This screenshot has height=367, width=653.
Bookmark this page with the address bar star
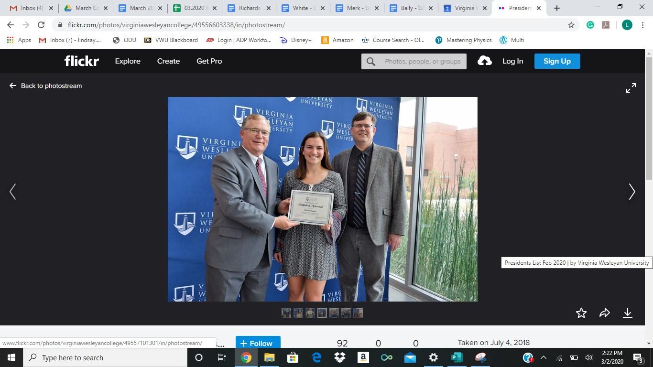click(x=571, y=25)
